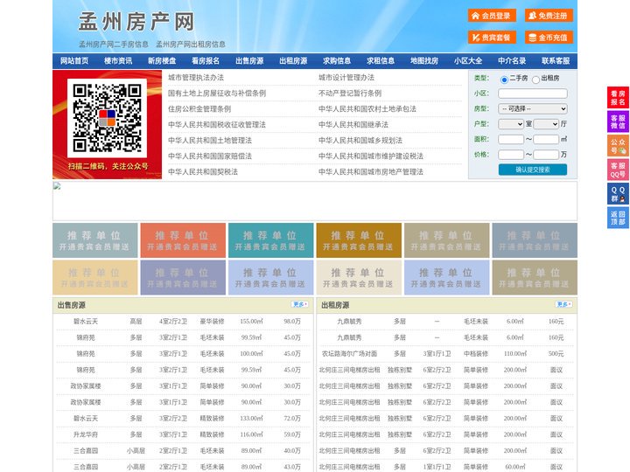Click the 金币充值 coin recharge button
This screenshot has height=472, width=630.
[x=549, y=38]
